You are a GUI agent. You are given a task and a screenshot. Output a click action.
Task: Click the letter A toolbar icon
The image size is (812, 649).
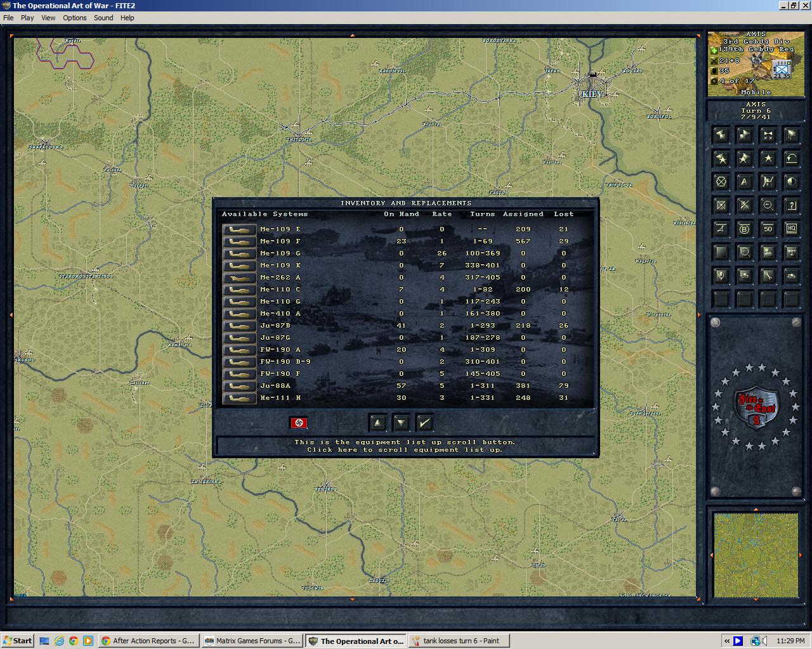tap(744, 181)
